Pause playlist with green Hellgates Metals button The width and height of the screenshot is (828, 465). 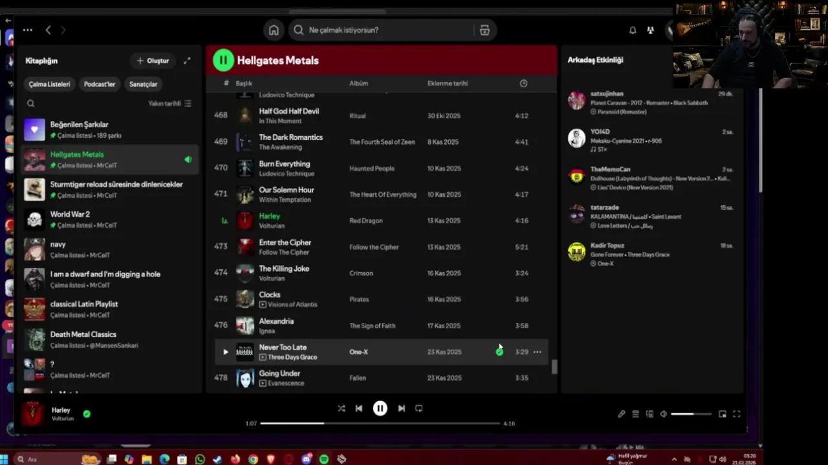223,60
